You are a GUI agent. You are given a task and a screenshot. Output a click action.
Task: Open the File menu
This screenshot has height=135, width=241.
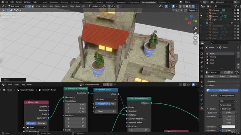(7, 2)
